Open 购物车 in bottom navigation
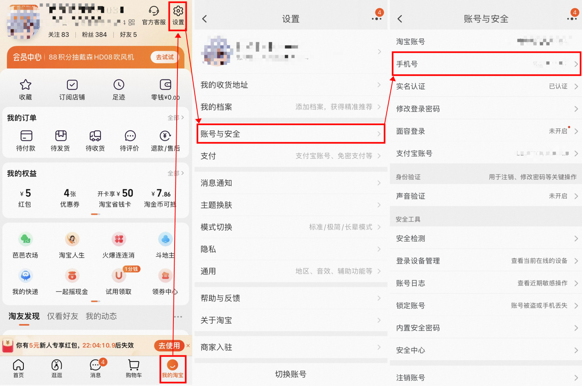The width and height of the screenshot is (582, 386). [x=134, y=368]
